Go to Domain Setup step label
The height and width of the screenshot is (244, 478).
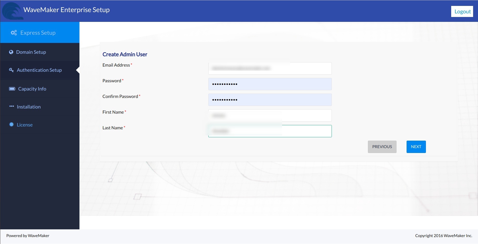pos(31,52)
